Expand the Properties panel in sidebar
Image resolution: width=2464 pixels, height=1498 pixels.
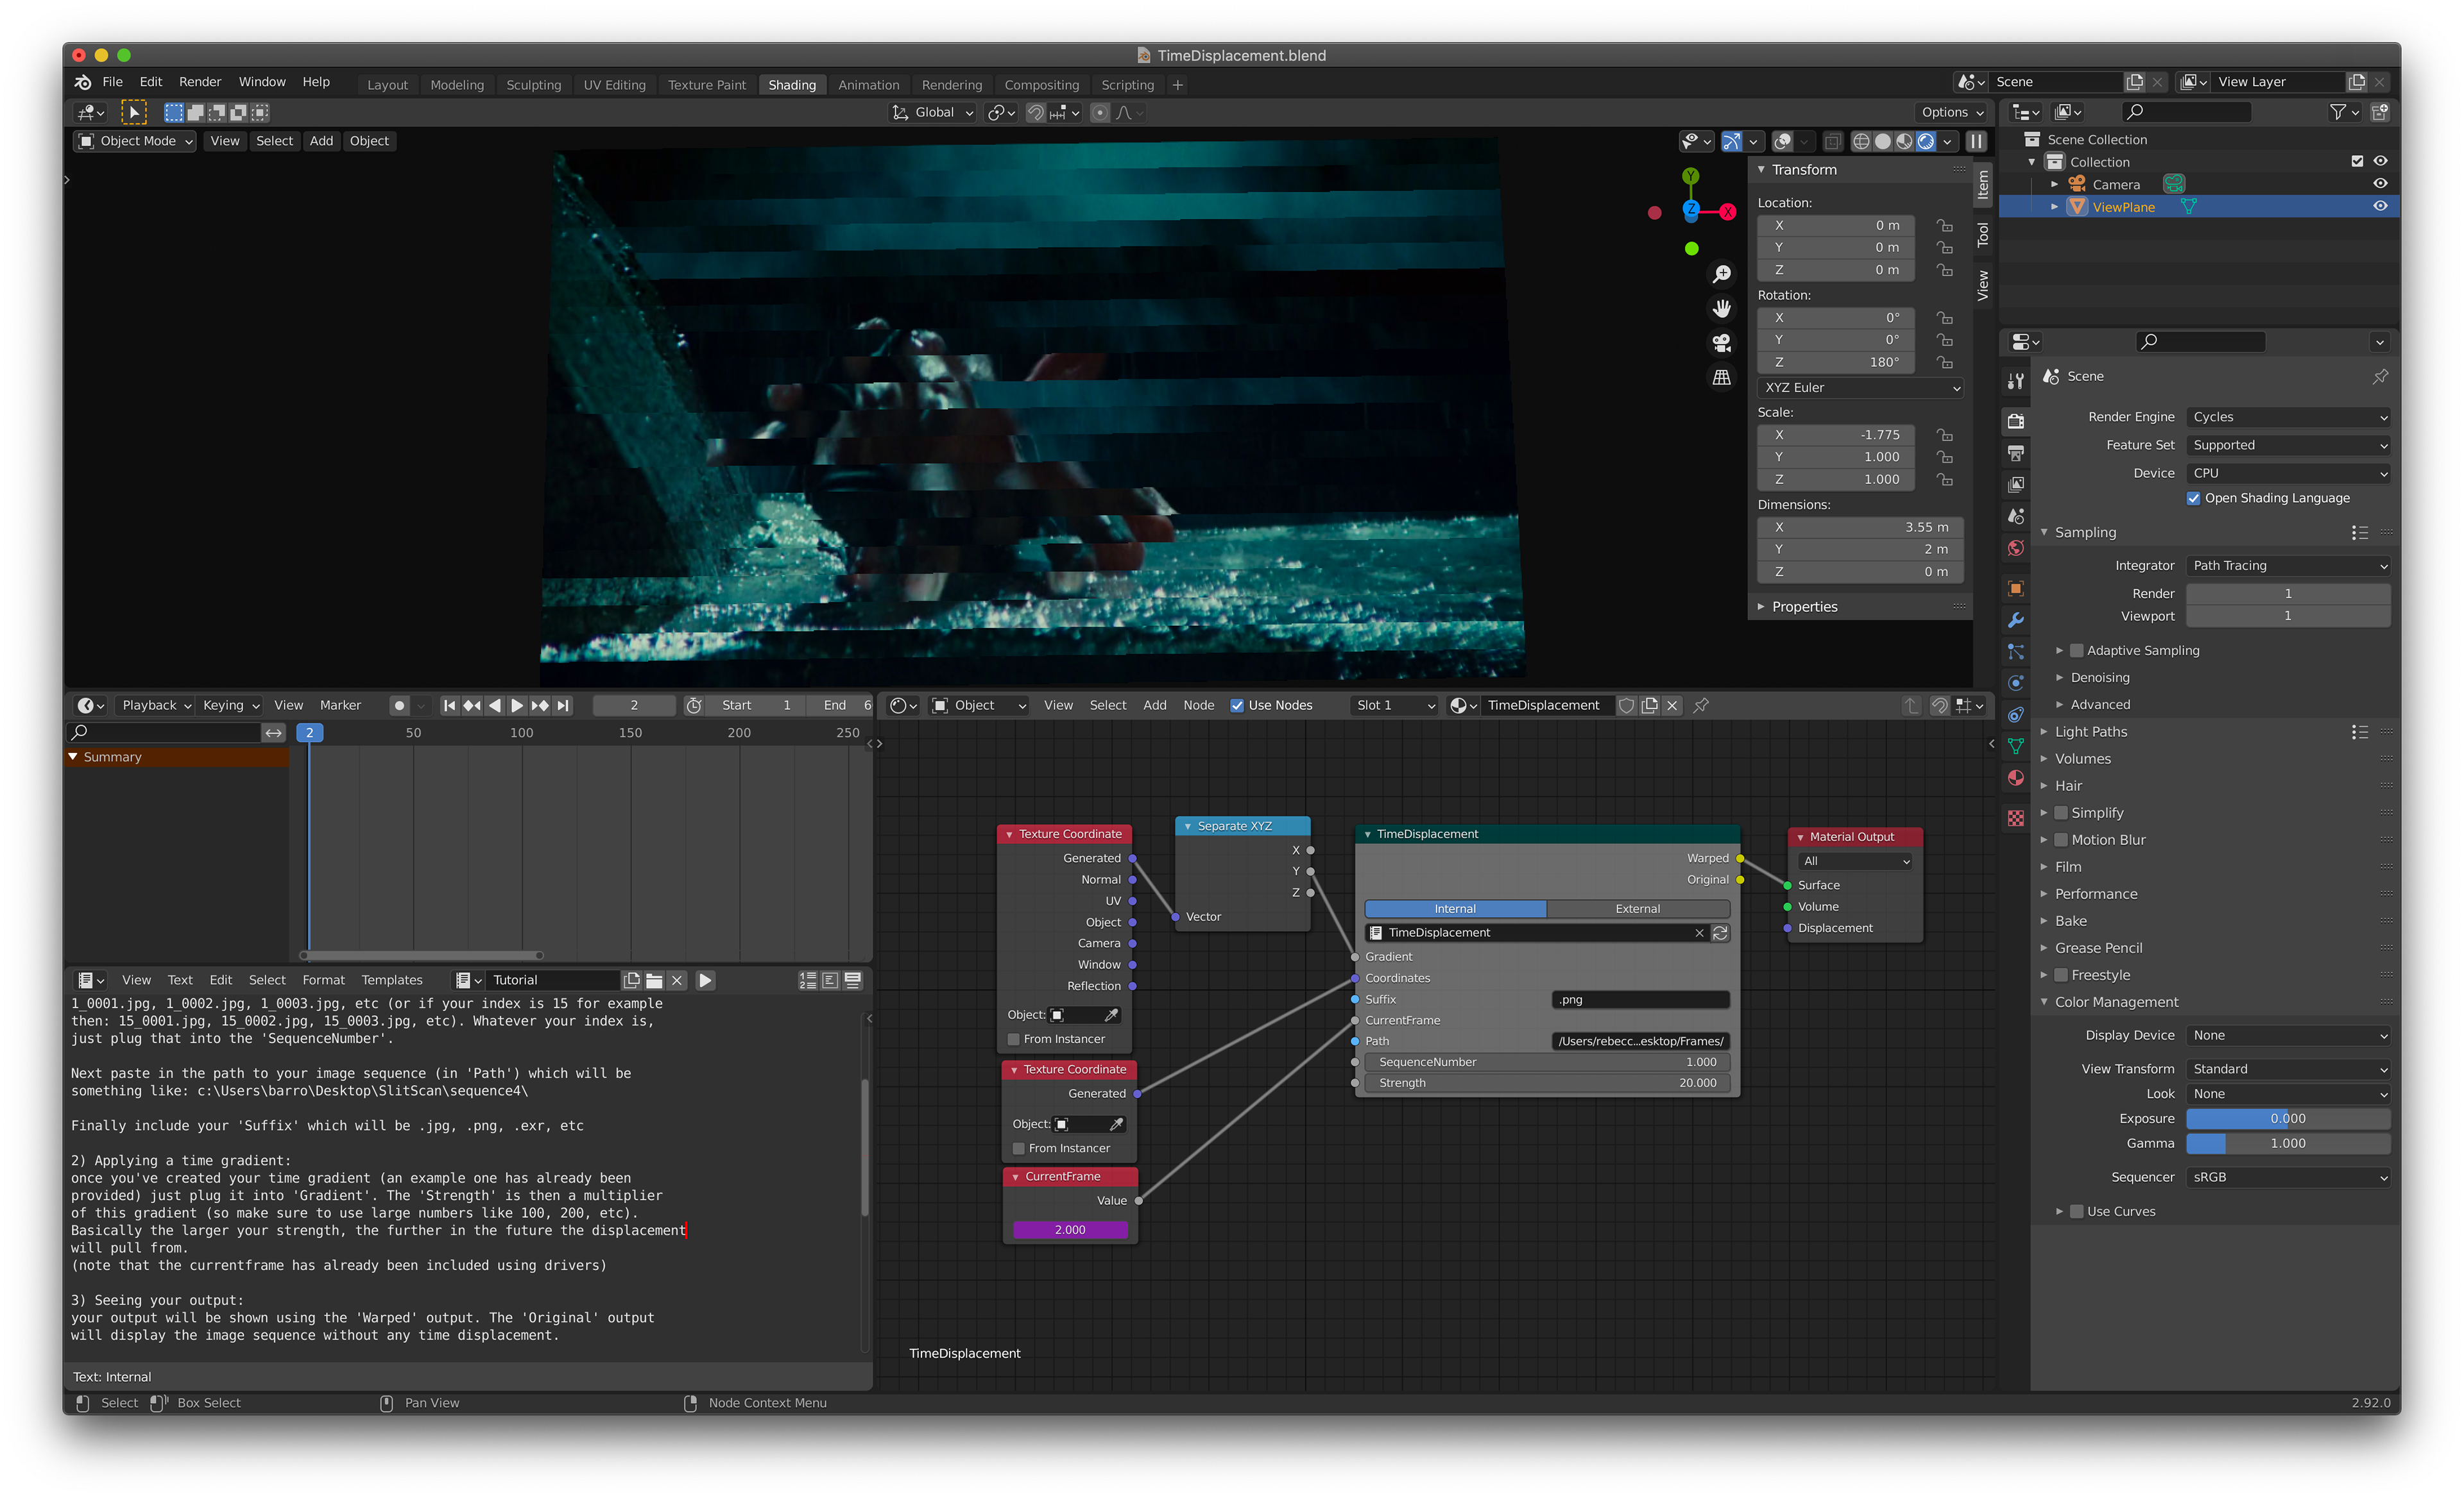tap(1804, 607)
